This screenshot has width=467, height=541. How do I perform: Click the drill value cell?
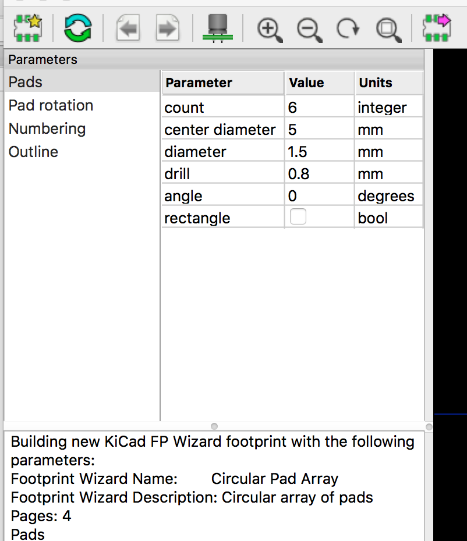pos(319,174)
